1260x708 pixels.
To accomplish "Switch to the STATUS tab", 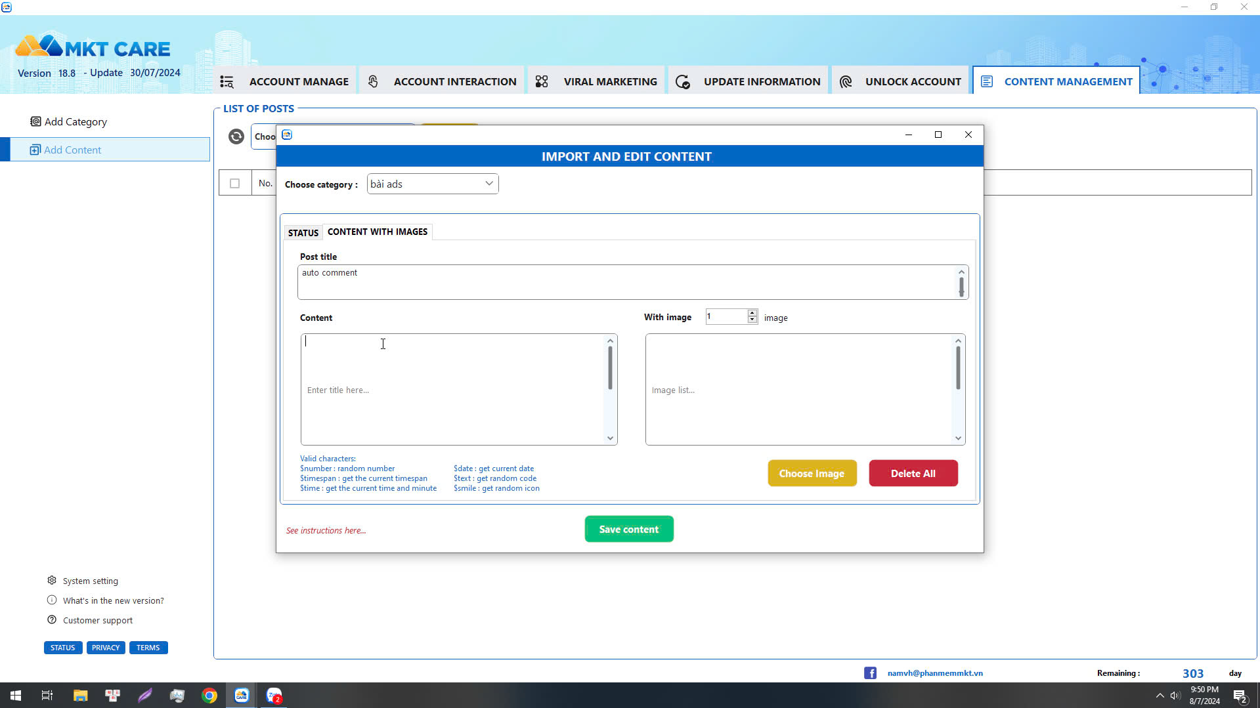I will [x=303, y=233].
